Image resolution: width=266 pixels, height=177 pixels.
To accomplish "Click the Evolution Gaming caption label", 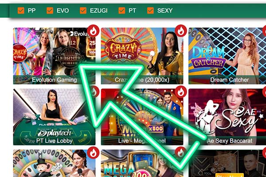I will coord(55,80).
